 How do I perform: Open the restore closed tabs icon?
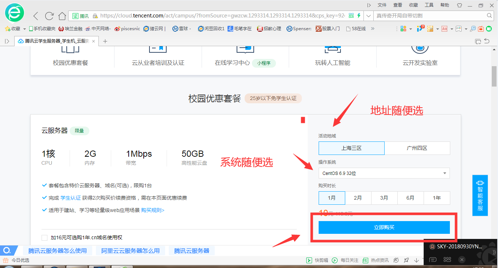(487, 41)
